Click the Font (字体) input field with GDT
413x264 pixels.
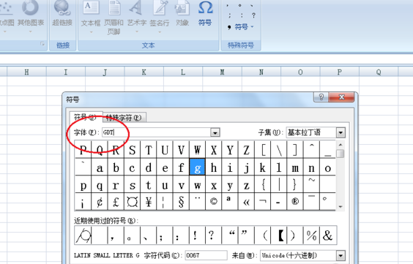(x=157, y=132)
